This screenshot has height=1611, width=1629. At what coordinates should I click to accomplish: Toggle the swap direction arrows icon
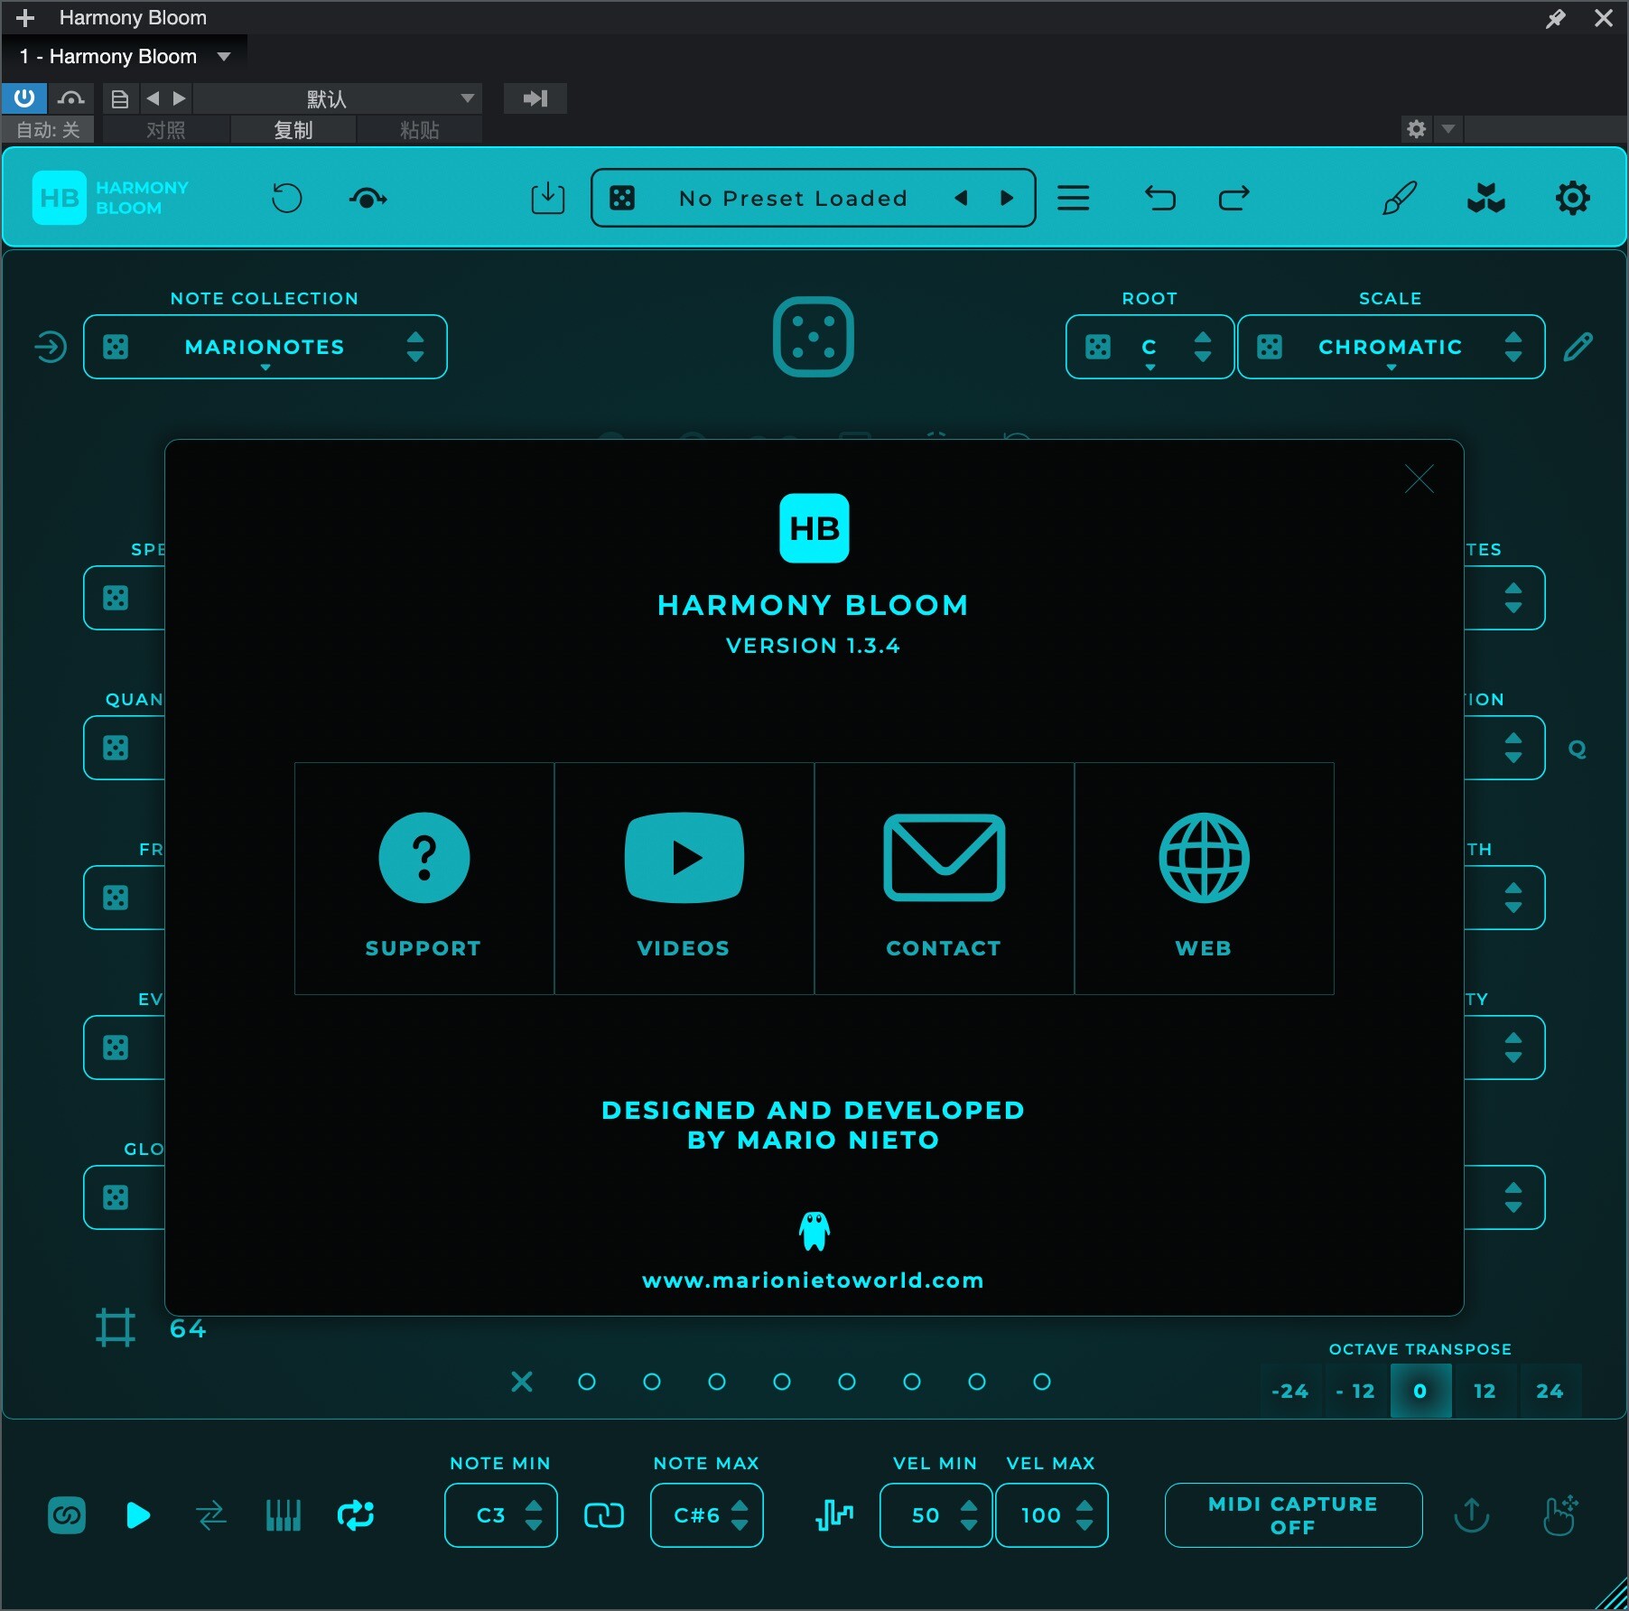click(211, 1515)
